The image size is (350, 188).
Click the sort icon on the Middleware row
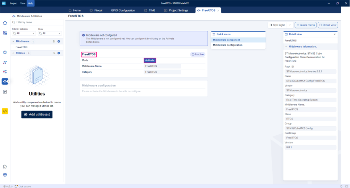click(54, 42)
